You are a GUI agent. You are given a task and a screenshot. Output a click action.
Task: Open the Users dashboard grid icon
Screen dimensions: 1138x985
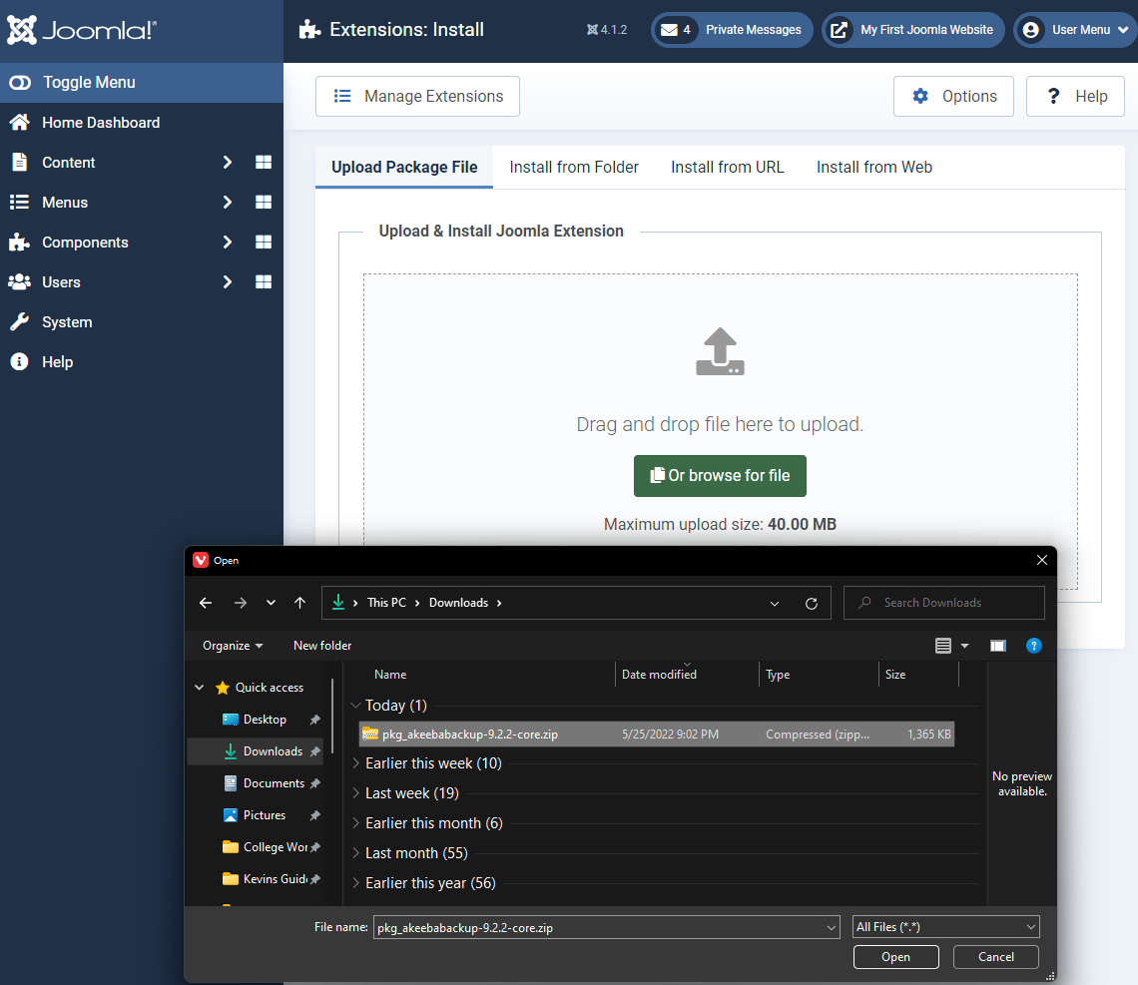(264, 282)
